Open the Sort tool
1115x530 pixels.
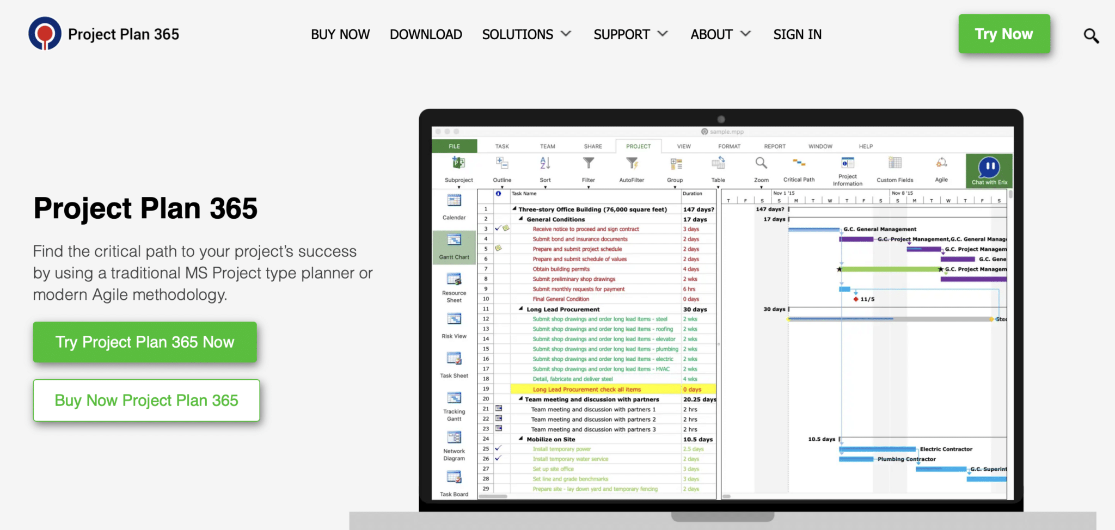point(545,169)
